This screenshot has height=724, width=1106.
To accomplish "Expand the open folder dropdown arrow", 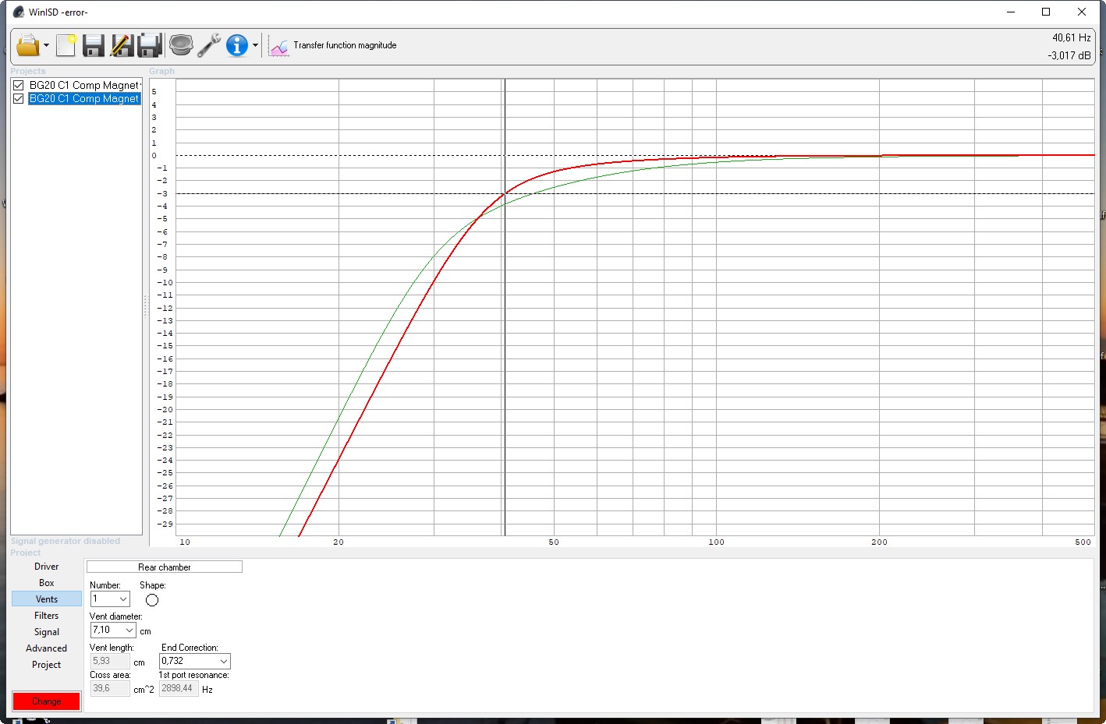I will (x=46, y=46).
